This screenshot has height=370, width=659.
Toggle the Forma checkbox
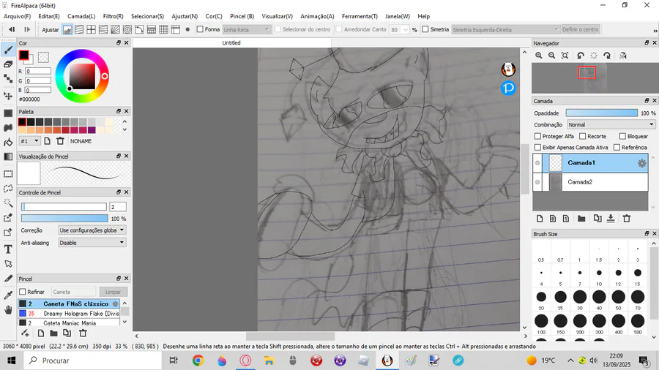[x=200, y=29]
